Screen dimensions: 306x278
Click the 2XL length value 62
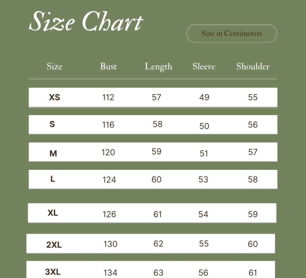(158, 244)
